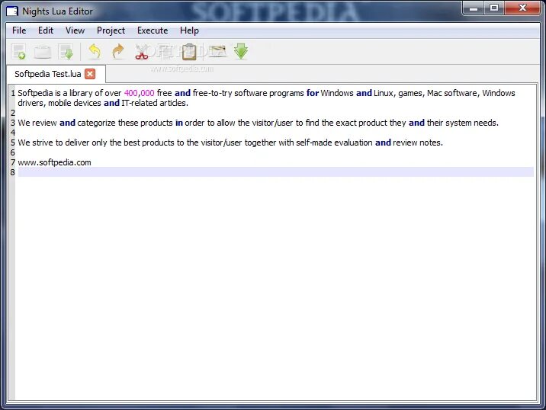Click the bold keyword 'in' in line 3
Image resolution: width=546 pixels, height=410 pixels.
point(179,123)
